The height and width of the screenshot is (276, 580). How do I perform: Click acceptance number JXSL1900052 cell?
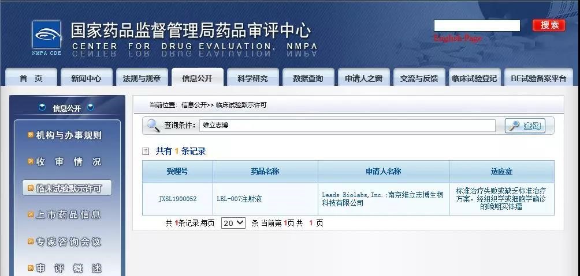(177, 199)
